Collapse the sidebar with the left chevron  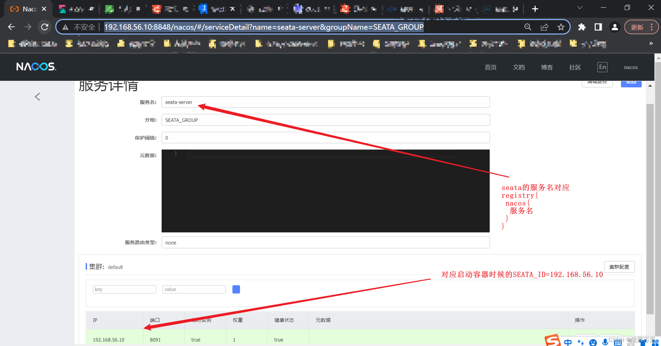(x=38, y=97)
